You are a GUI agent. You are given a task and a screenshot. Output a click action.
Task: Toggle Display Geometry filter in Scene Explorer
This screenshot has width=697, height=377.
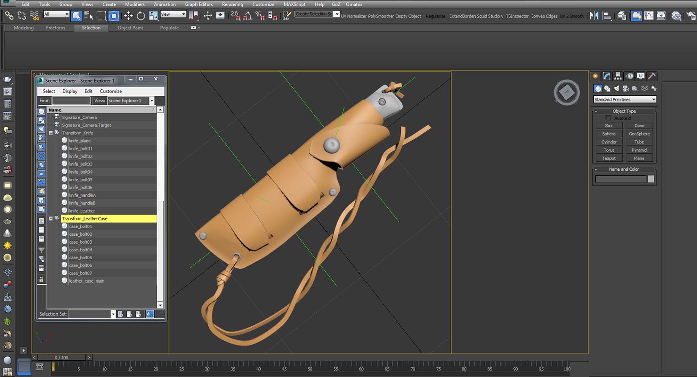(42, 111)
